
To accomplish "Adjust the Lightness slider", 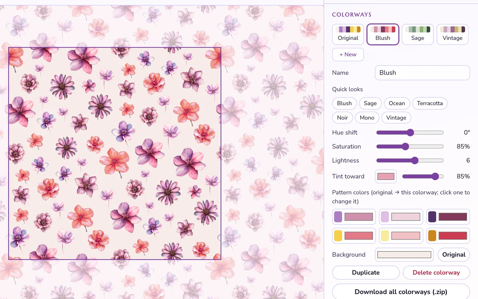I will [x=410, y=160].
